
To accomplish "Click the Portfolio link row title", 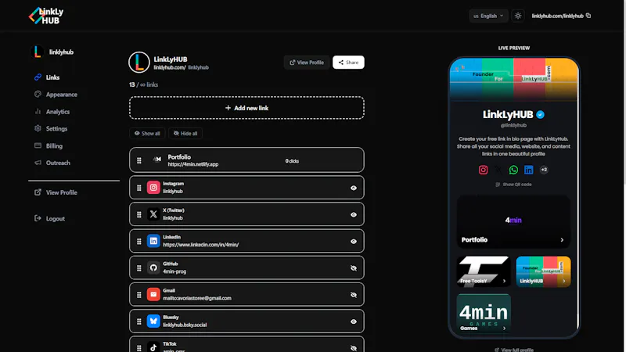I will coord(179,157).
